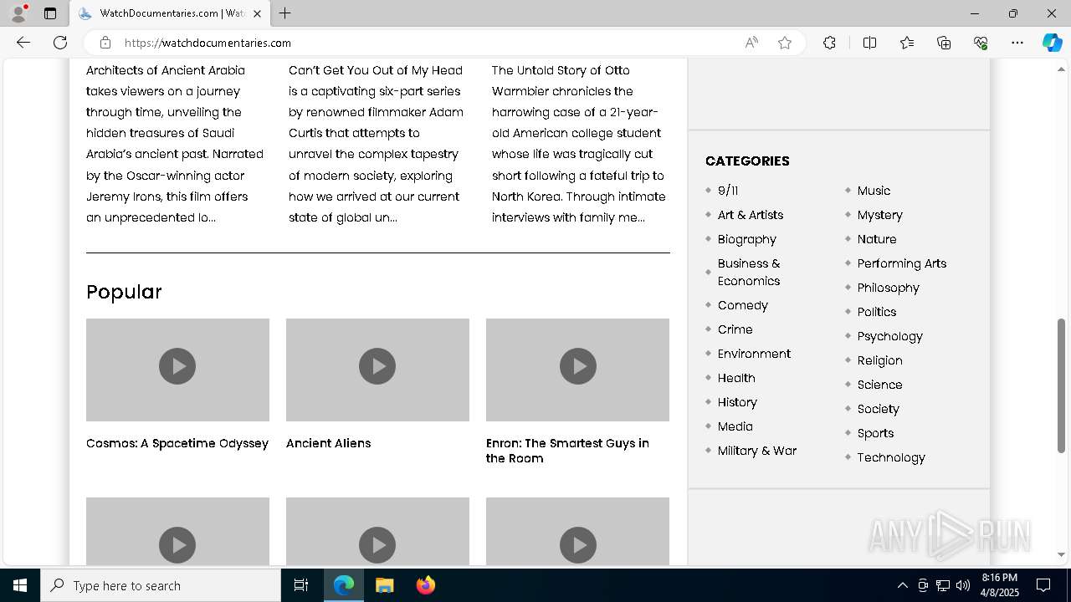
Task: Close the WatchDocumentaries tab
Action: coord(257,13)
